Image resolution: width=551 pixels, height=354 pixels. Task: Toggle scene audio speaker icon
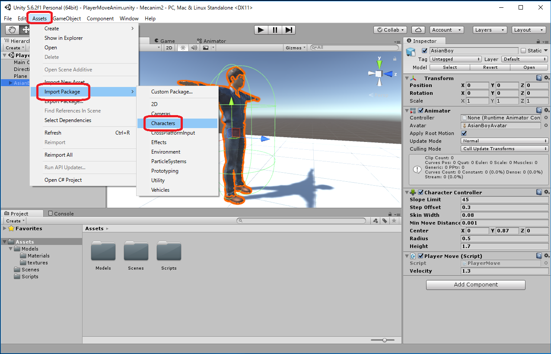click(194, 48)
